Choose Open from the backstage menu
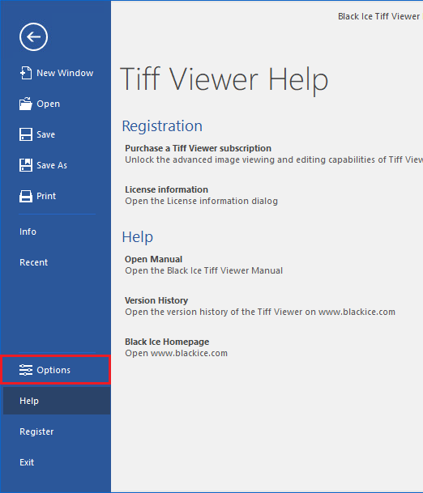The width and height of the screenshot is (423, 493). 57,104
